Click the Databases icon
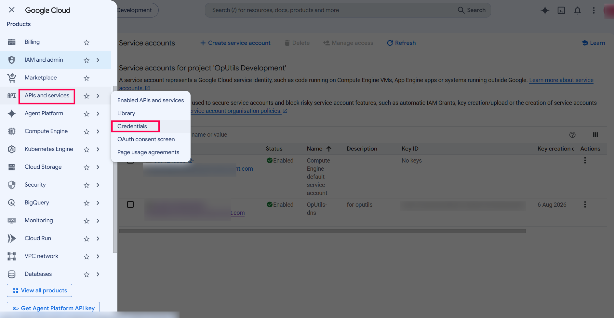Image resolution: width=614 pixels, height=318 pixels. tap(12, 274)
